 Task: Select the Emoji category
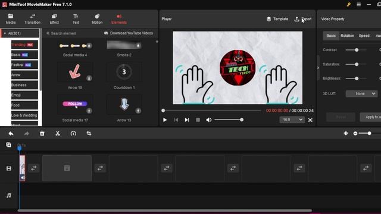24,95
